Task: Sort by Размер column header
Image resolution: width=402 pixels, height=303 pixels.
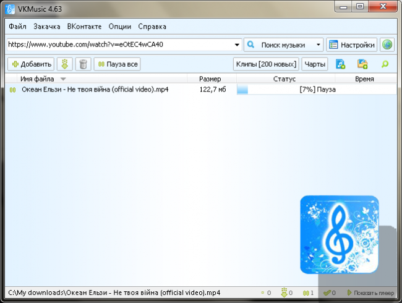Action: point(210,79)
